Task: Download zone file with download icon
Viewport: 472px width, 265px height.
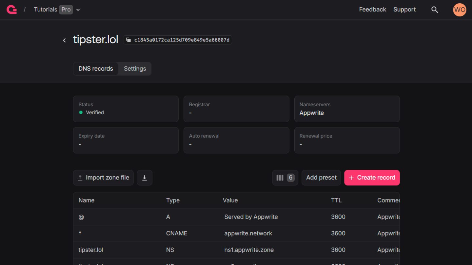Action: click(145, 178)
